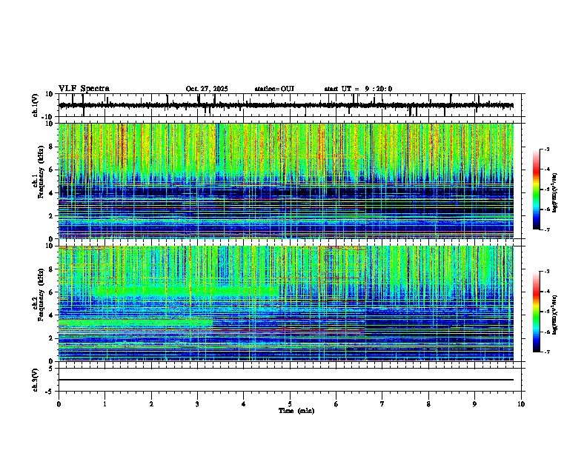This screenshot has width=587, height=453.
Task: Click time axis tick label 5
Action: [x=290, y=404]
